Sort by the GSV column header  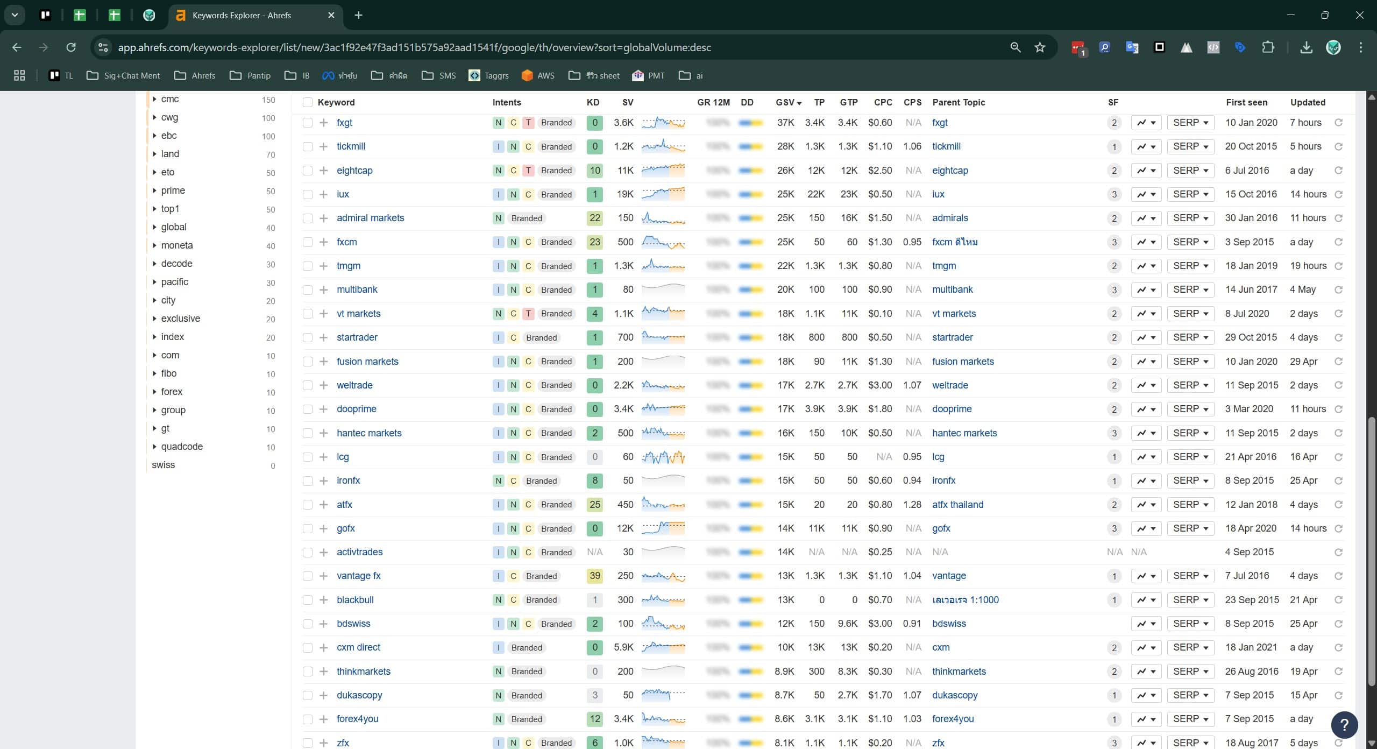pyautogui.click(x=788, y=102)
